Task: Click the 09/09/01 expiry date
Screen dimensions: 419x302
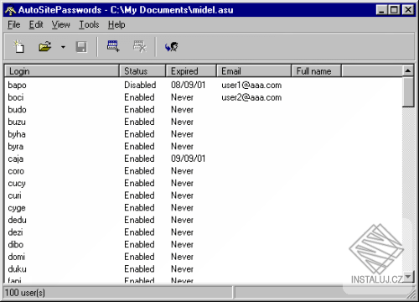Action: [188, 159]
